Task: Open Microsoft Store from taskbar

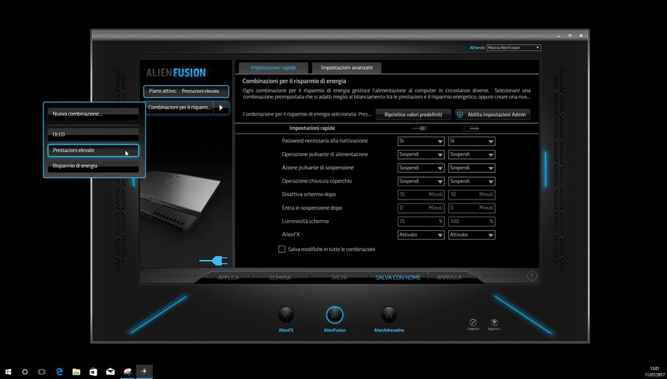Action: [93, 372]
